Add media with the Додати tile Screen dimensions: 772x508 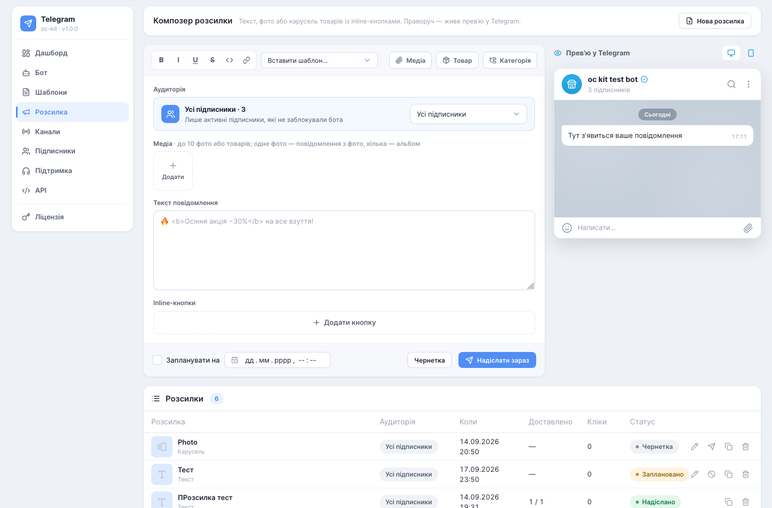coord(173,171)
